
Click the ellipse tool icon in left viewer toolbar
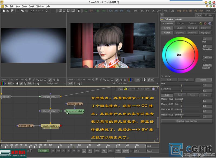coord(45,80)
